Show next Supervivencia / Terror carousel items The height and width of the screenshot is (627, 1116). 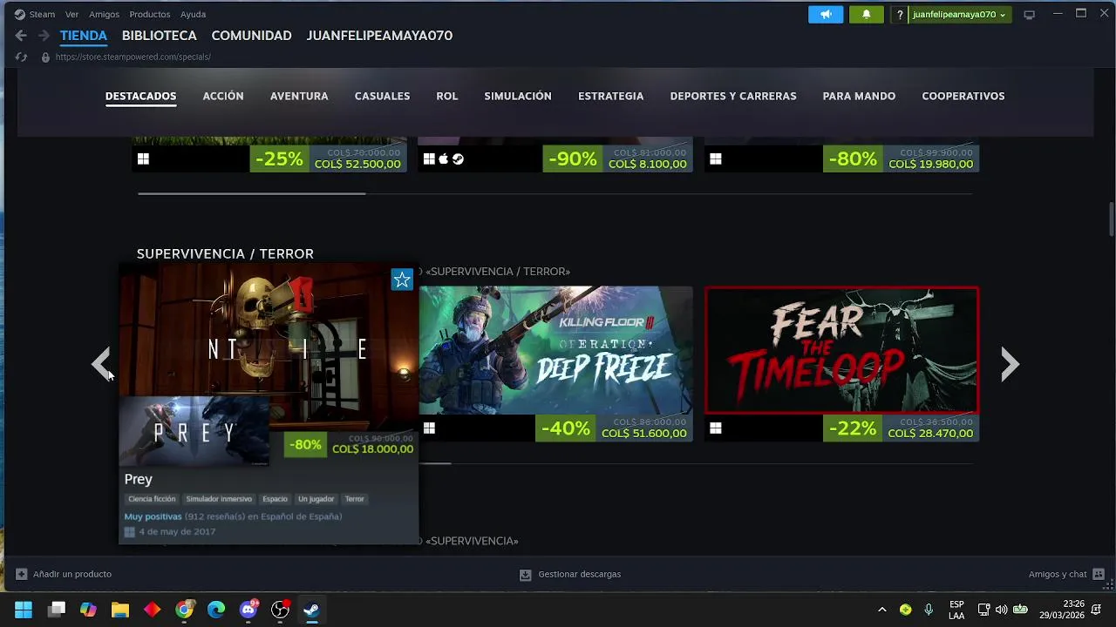point(1010,364)
